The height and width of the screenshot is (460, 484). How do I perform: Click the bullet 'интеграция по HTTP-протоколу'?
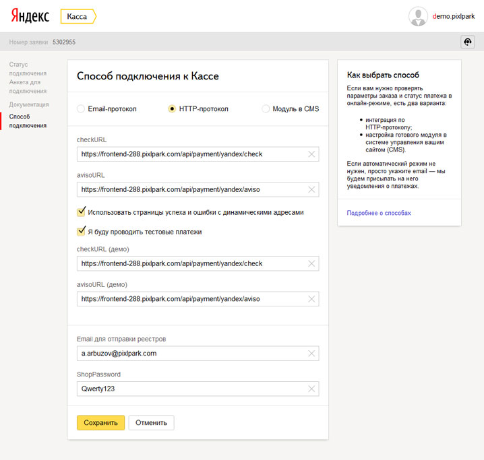(389, 124)
